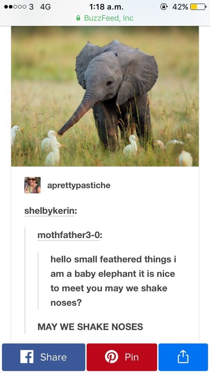Screen dimensions: 210x373
Task: Tap the signal strength dots
Action: point(15,7)
